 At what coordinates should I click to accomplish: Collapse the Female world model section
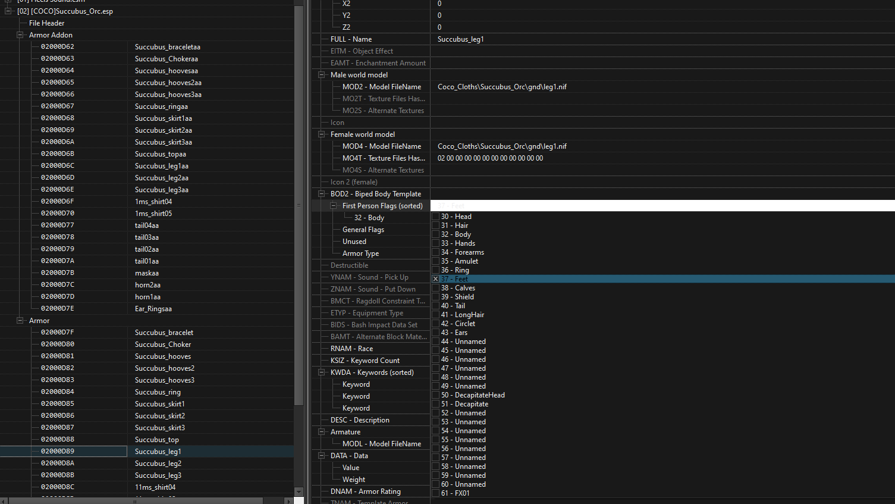pyautogui.click(x=321, y=134)
